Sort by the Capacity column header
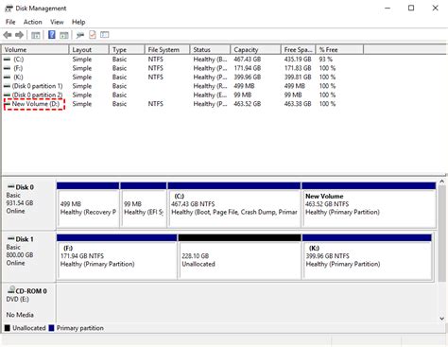The height and width of the screenshot is (347, 448). pos(255,50)
